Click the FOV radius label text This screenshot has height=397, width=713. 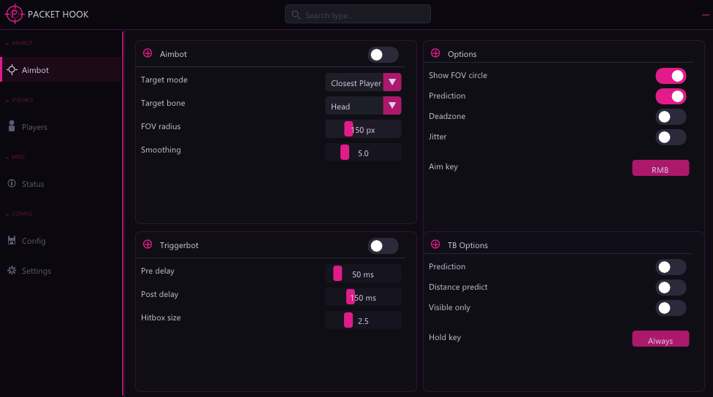161,126
